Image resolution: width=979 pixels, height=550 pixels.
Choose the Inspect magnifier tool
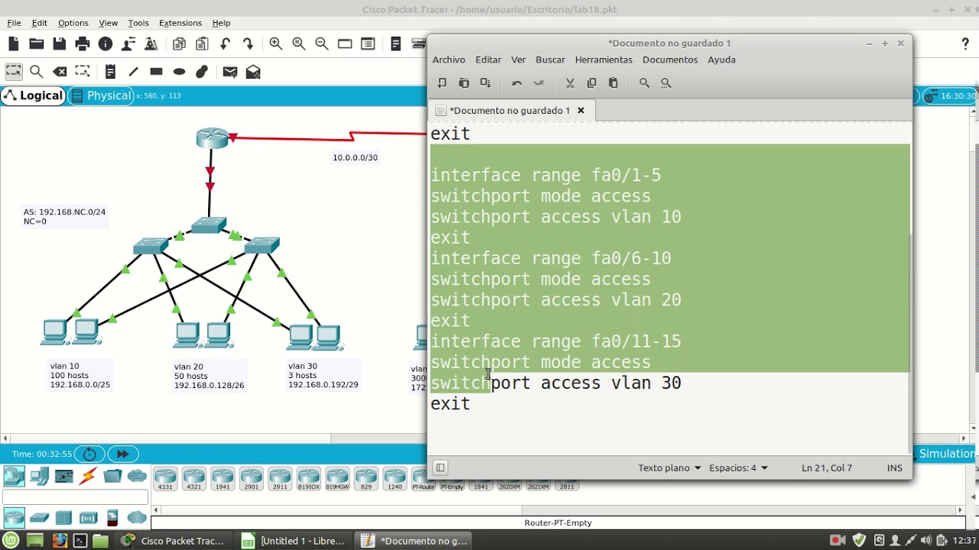[x=36, y=72]
